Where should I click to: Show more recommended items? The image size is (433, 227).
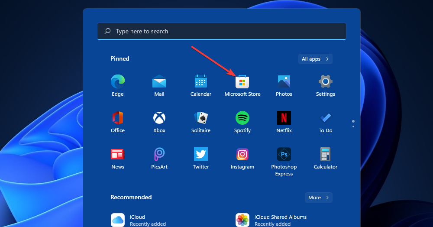[318, 198]
